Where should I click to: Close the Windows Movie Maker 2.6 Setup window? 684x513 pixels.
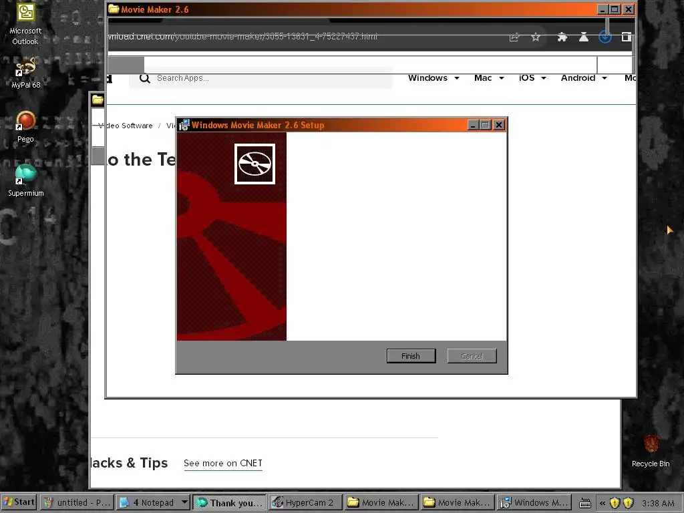point(499,125)
